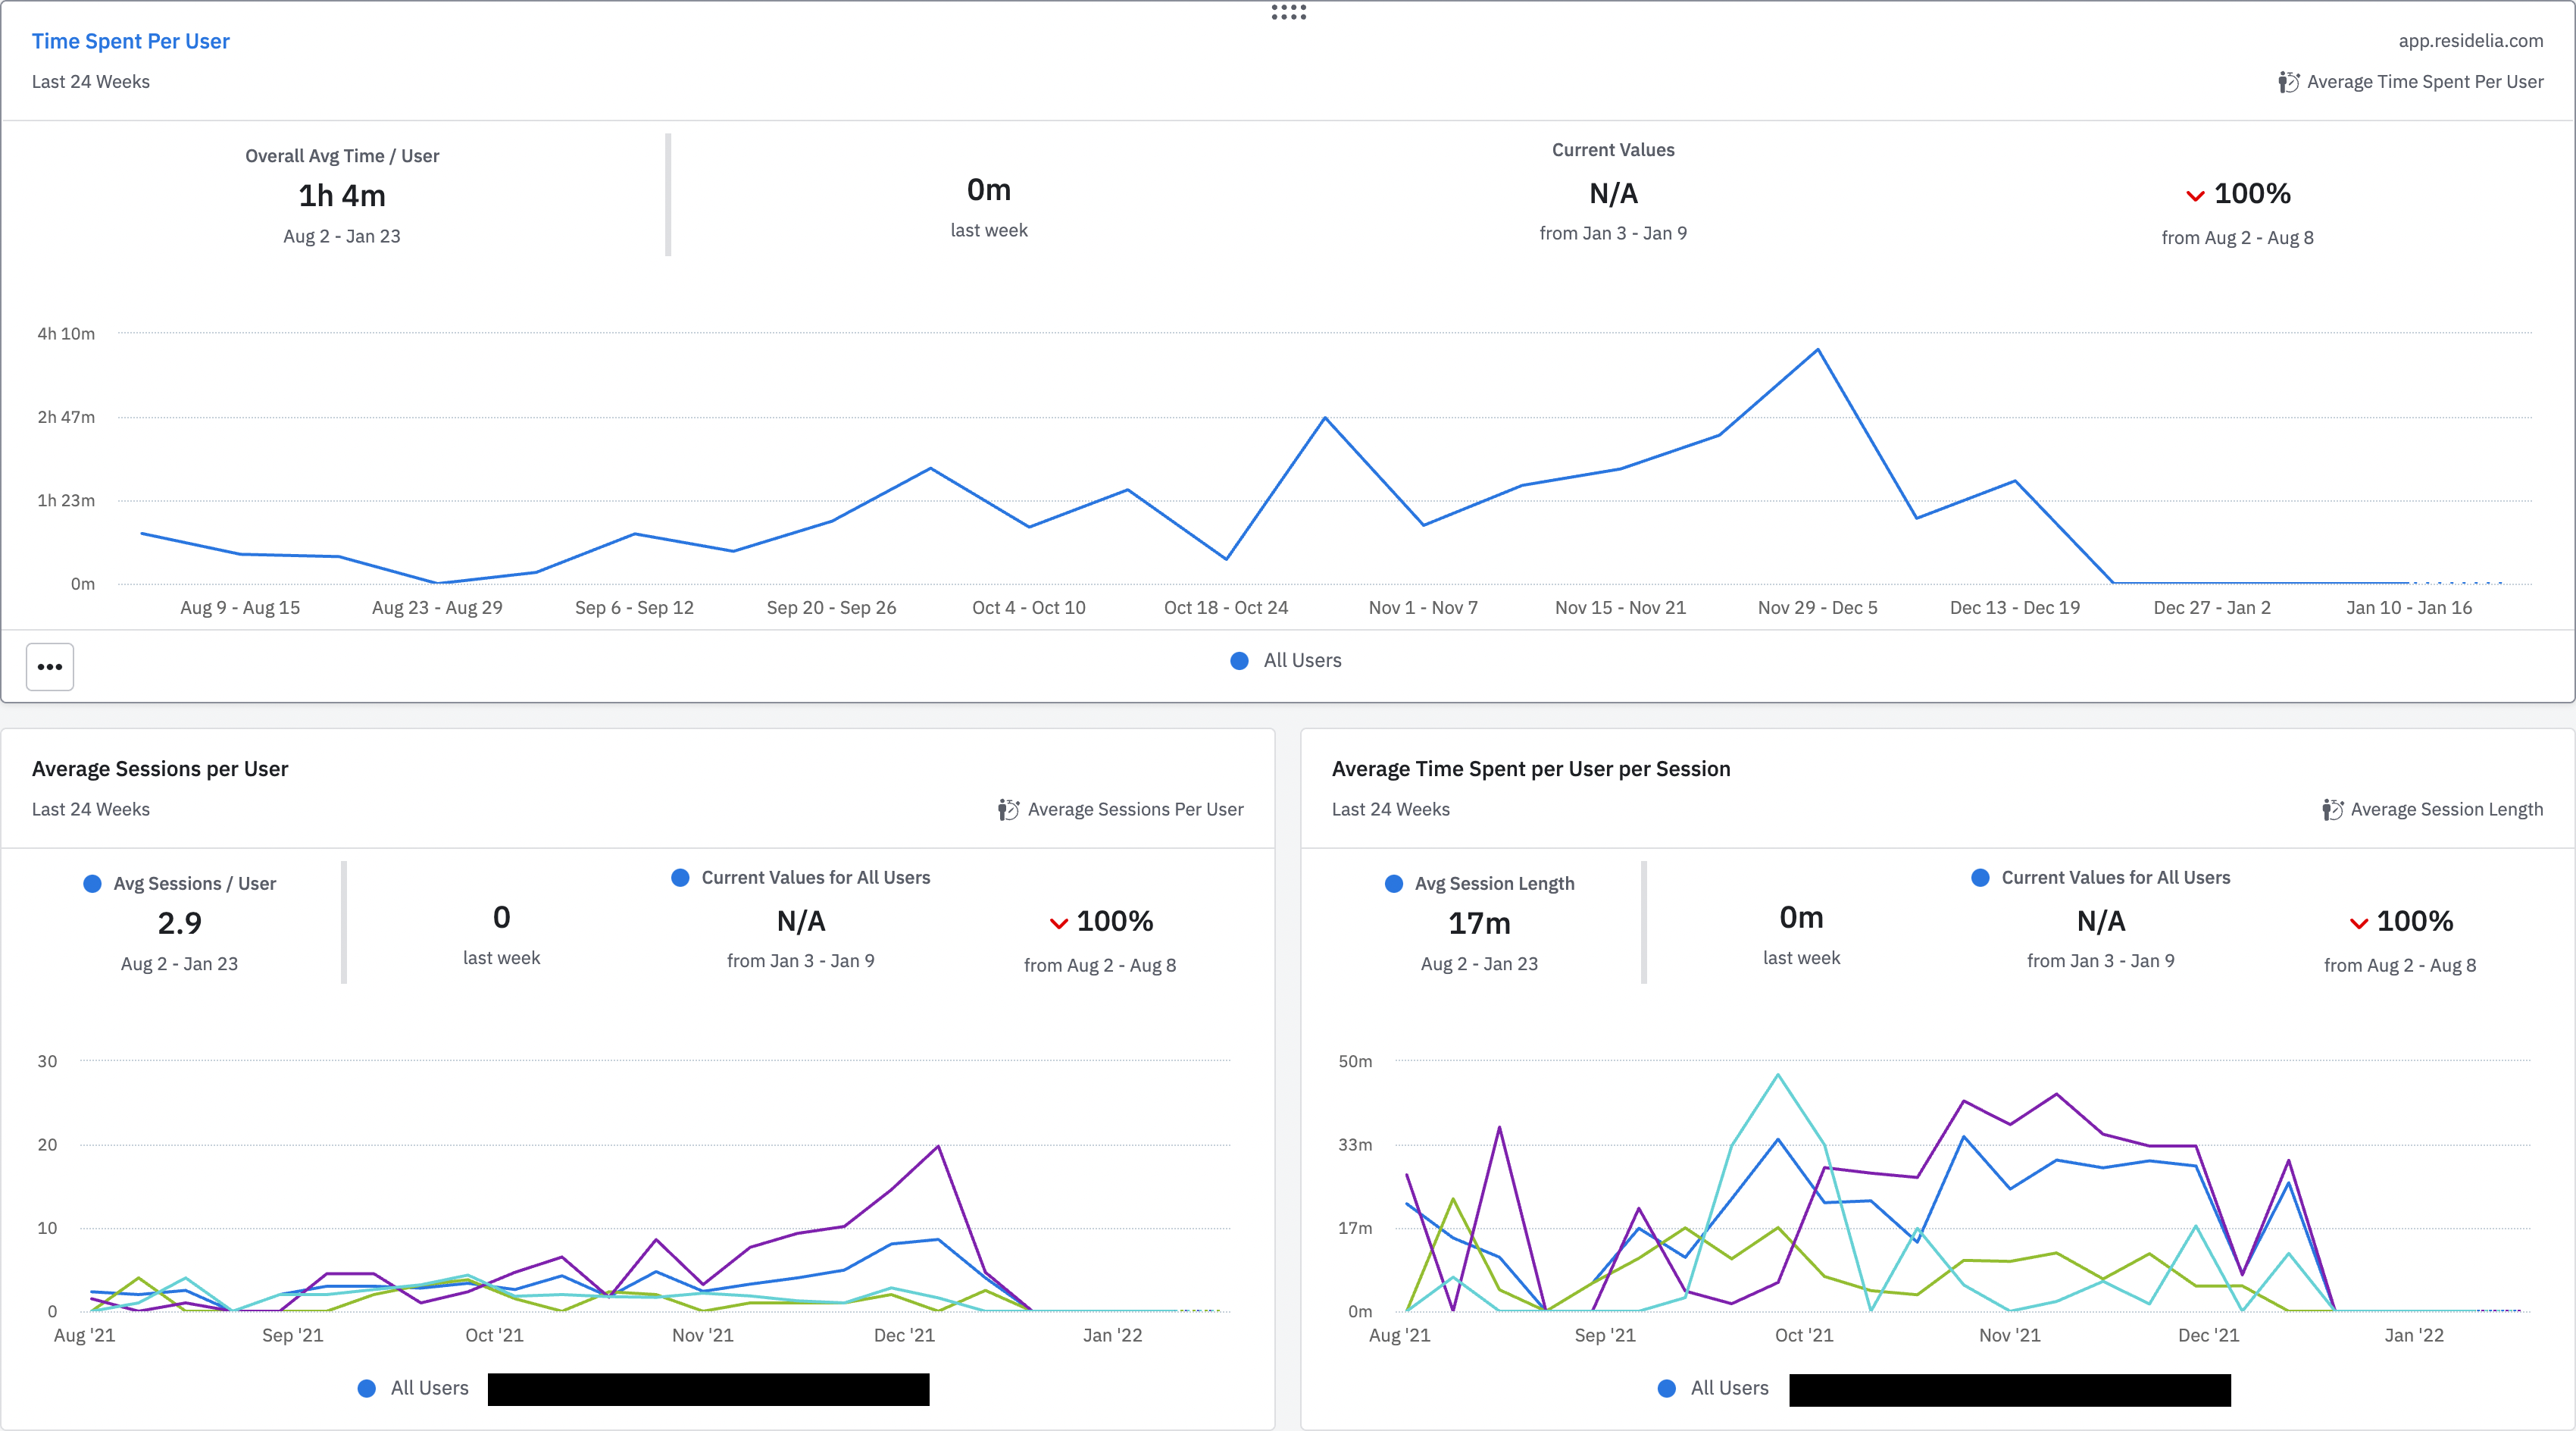
Task: Click Average Sessions per User card title
Action: tap(160, 769)
